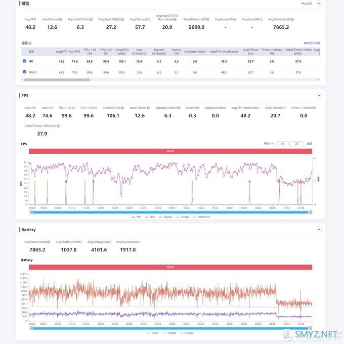Click help icon beside BigJank(/10min) in overview
The height and width of the screenshot is (344, 344).
(x=91, y=20)
